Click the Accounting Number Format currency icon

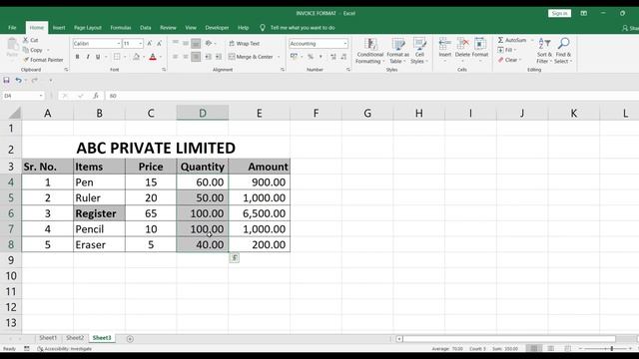pyautogui.click(x=294, y=57)
